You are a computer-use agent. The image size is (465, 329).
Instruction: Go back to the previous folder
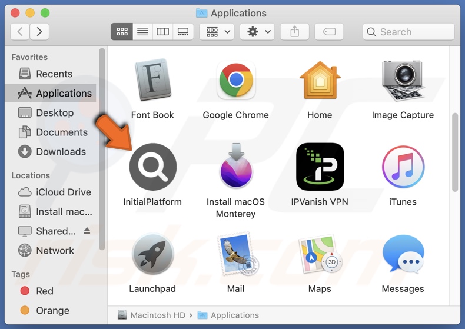coord(20,31)
